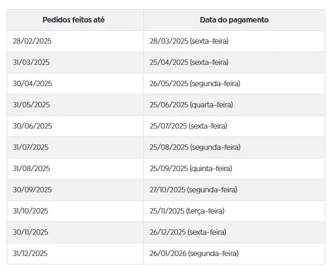
Task: Select payment date 26/01/2026 (segunda-feira)
Action: tap(234, 254)
